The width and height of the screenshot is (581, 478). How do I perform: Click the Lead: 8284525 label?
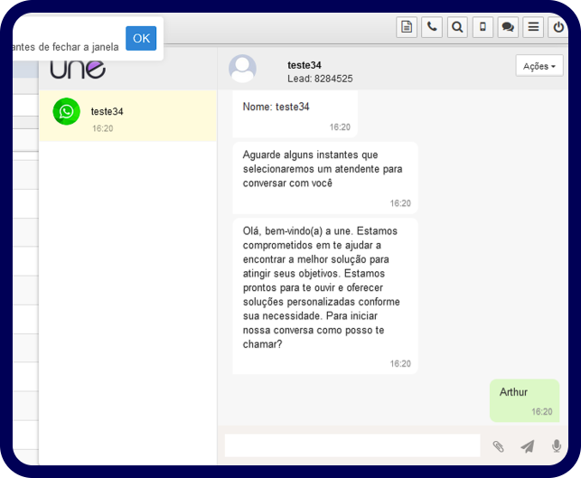pyautogui.click(x=320, y=79)
